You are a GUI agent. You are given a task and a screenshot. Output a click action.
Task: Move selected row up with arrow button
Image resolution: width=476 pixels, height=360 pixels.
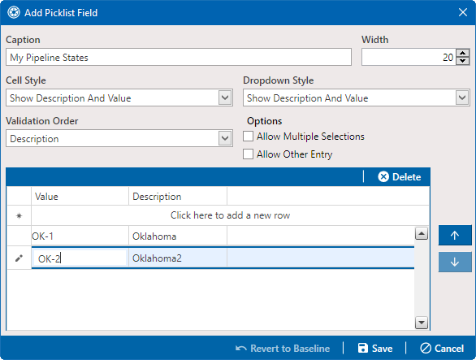point(455,235)
